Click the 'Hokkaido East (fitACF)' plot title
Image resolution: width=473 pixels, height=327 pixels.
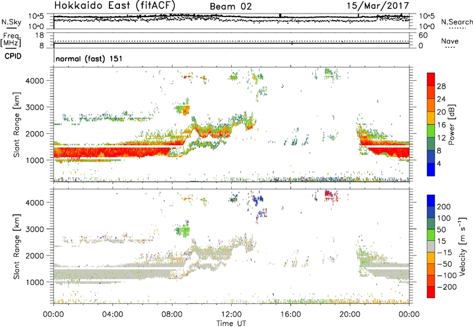[115, 5]
